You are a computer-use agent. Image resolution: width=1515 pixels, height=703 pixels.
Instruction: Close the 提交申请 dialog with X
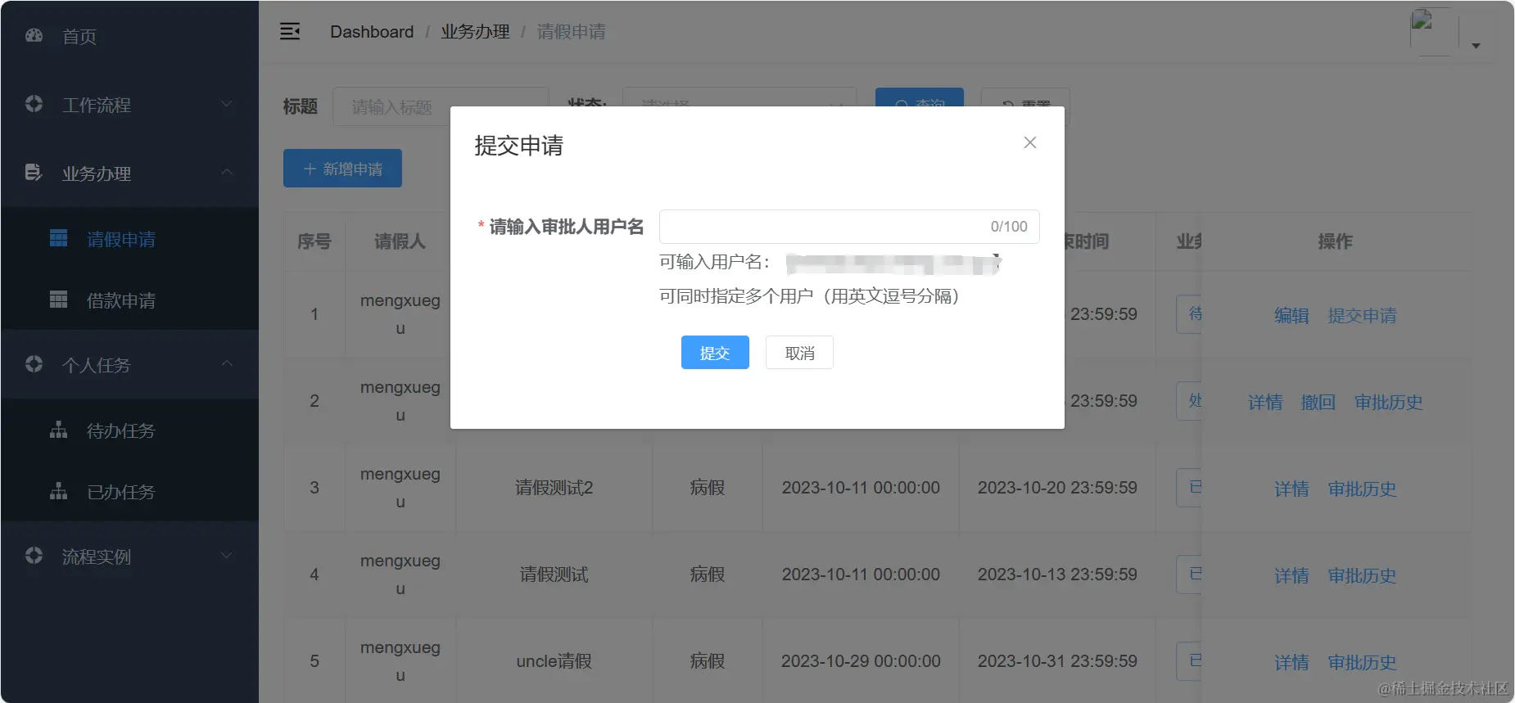pyautogui.click(x=1030, y=142)
